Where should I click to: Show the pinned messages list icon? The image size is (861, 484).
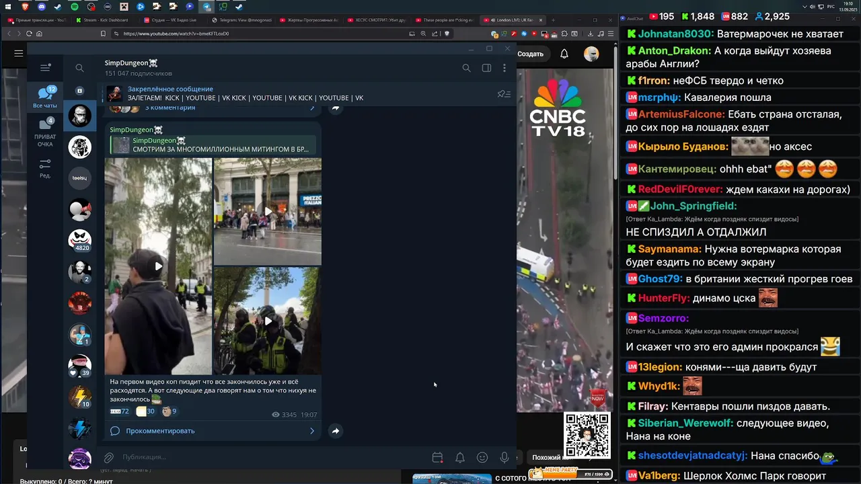tap(503, 94)
